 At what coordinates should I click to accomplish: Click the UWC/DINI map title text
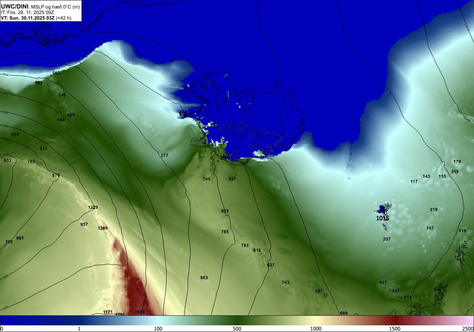pos(15,6)
